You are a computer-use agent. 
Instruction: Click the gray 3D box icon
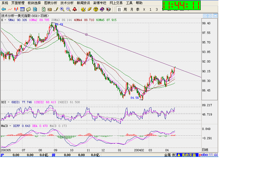tap(108, 9)
